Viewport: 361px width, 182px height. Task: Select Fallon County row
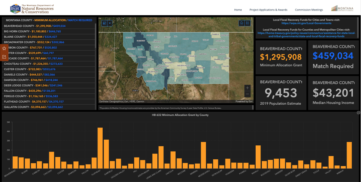click(x=49, y=91)
